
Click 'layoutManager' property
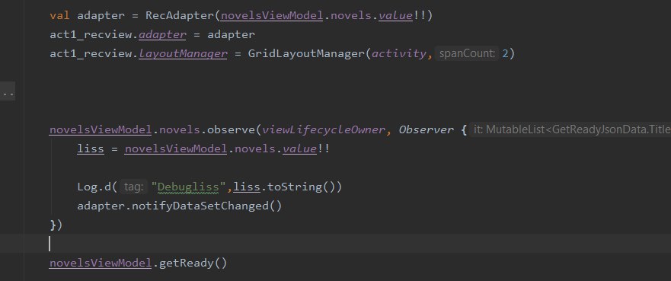point(183,54)
